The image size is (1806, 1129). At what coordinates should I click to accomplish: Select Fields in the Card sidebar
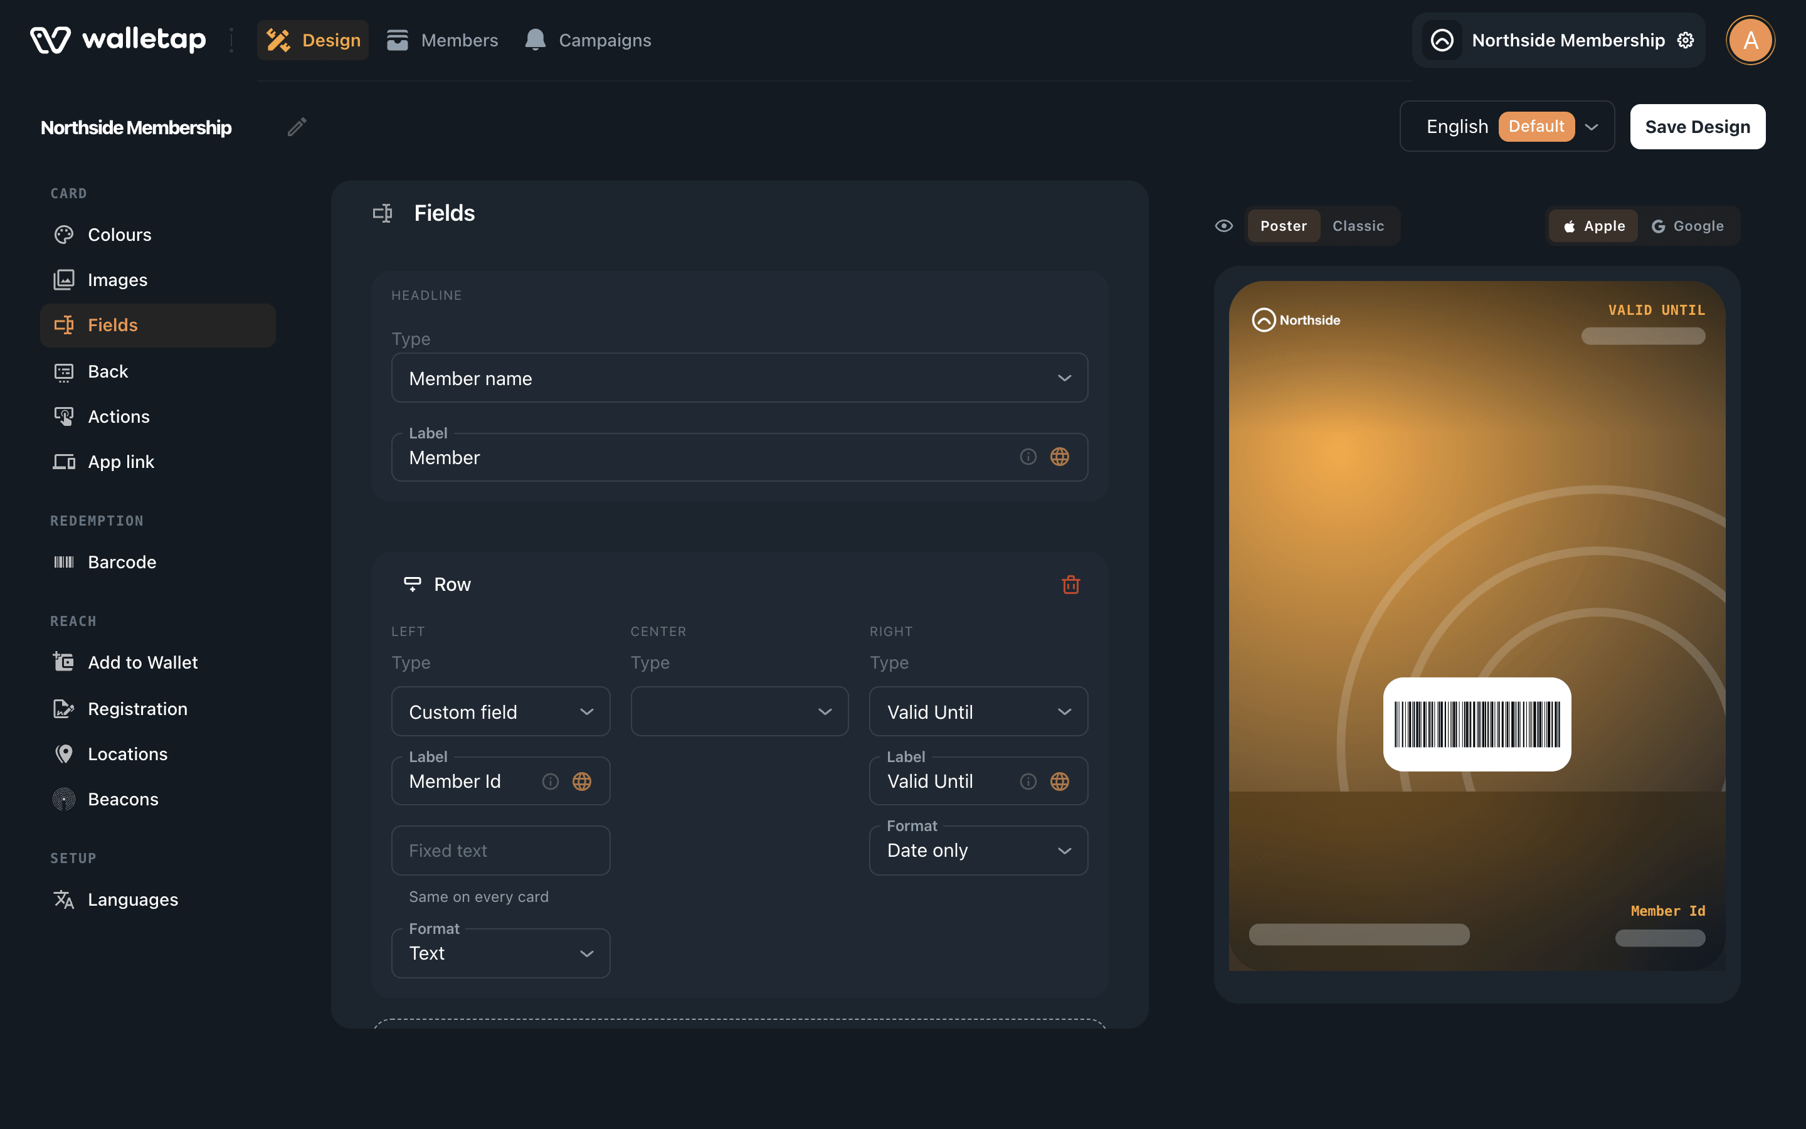(157, 326)
